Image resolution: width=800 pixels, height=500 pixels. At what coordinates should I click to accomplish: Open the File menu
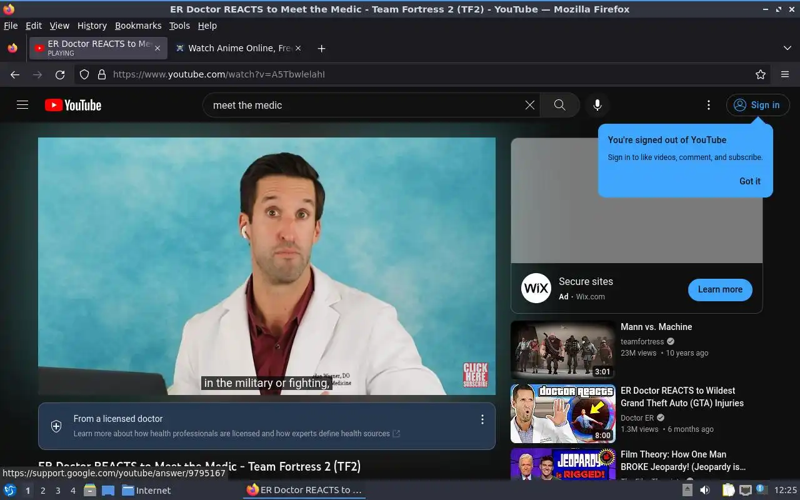pyautogui.click(x=11, y=26)
